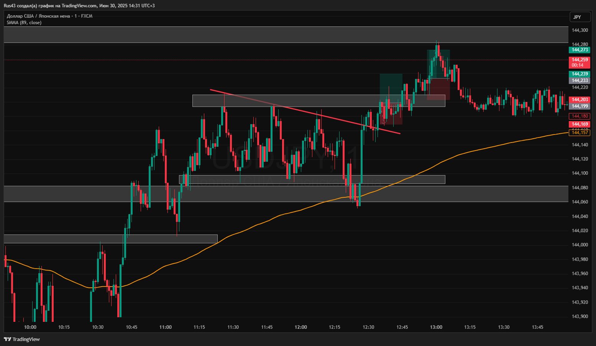Select the long position box near 12:45

391,99
